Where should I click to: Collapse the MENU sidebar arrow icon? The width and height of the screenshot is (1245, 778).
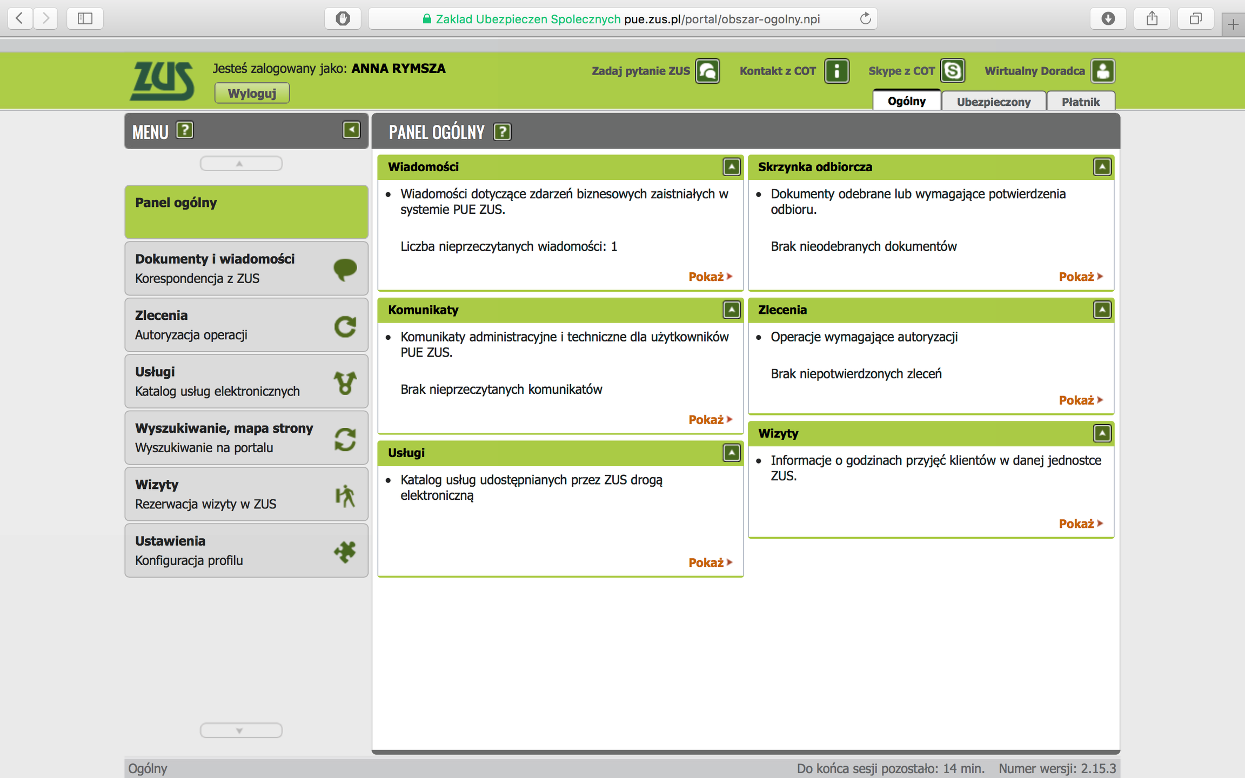[x=351, y=130]
